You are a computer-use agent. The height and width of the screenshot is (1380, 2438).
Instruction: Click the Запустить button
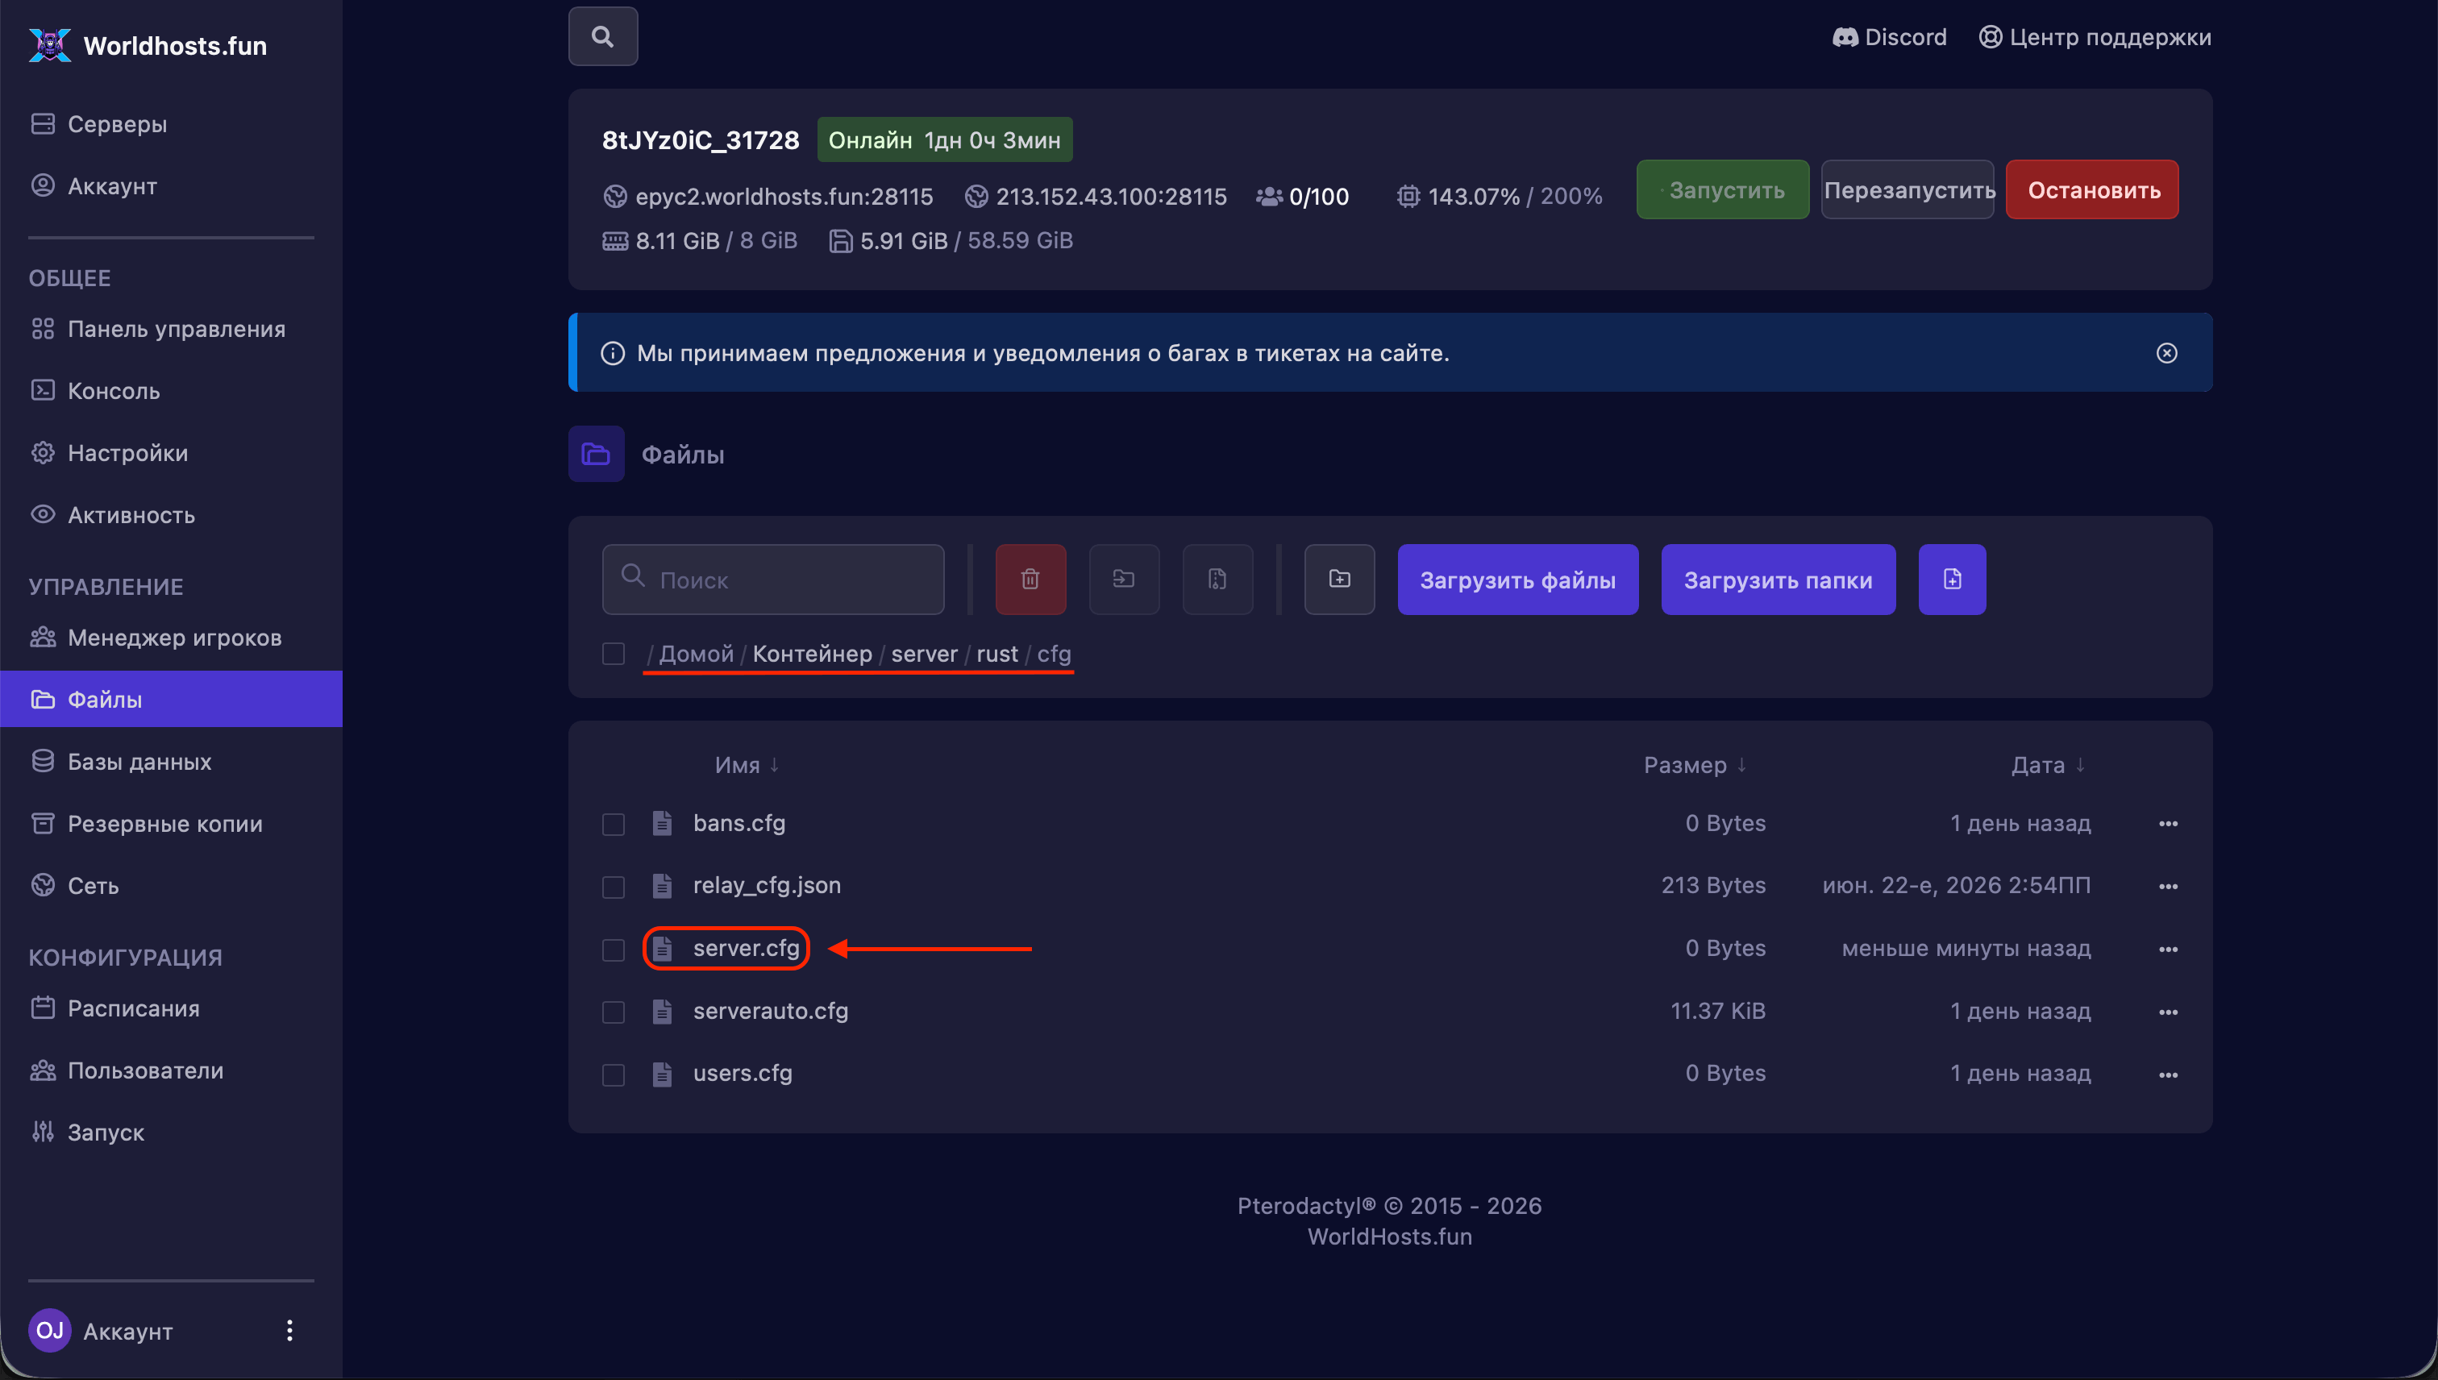point(1722,189)
